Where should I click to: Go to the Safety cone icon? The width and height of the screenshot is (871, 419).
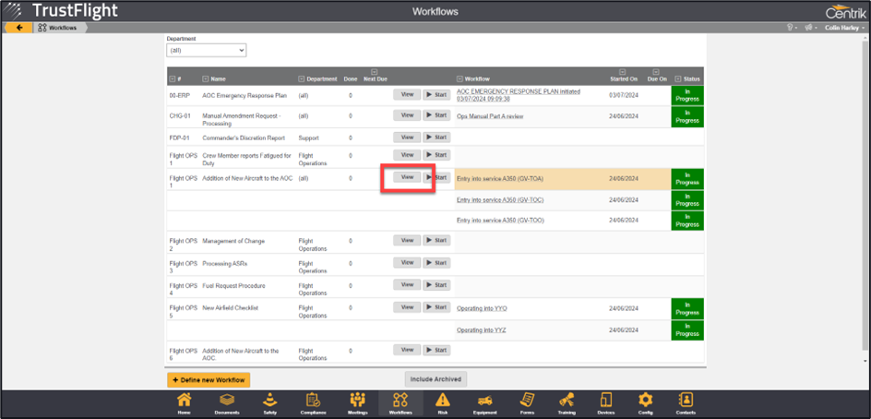[x=269, y=402]
